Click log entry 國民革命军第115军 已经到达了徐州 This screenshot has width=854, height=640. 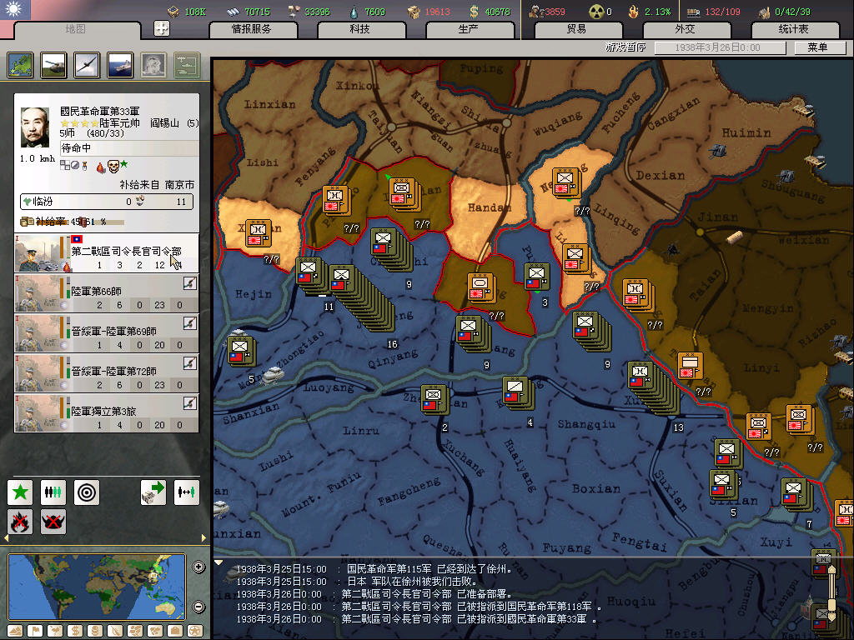click(374, 569)
